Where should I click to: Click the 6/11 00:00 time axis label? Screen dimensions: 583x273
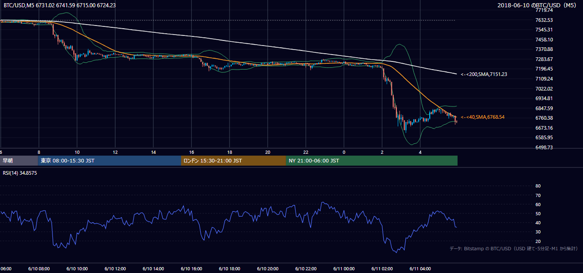pyautogui.click(x=344, y=268)
